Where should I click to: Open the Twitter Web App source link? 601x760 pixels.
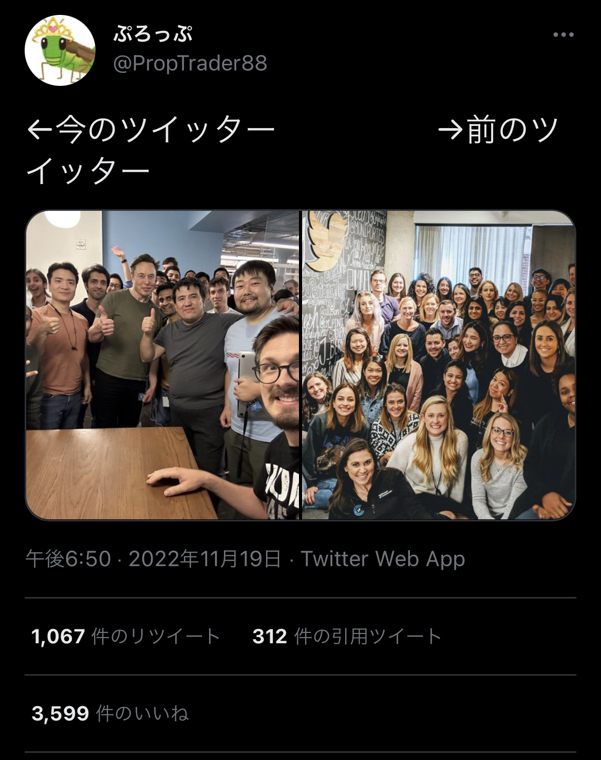point(383,559)
